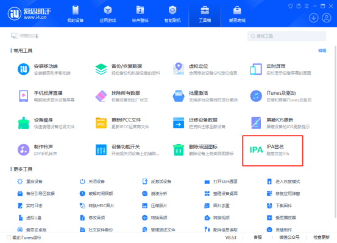The height and width of the screenshot is (243, 337).
Task: Select the 设备瘦身 broom icon
Action: tap(24, 123)
